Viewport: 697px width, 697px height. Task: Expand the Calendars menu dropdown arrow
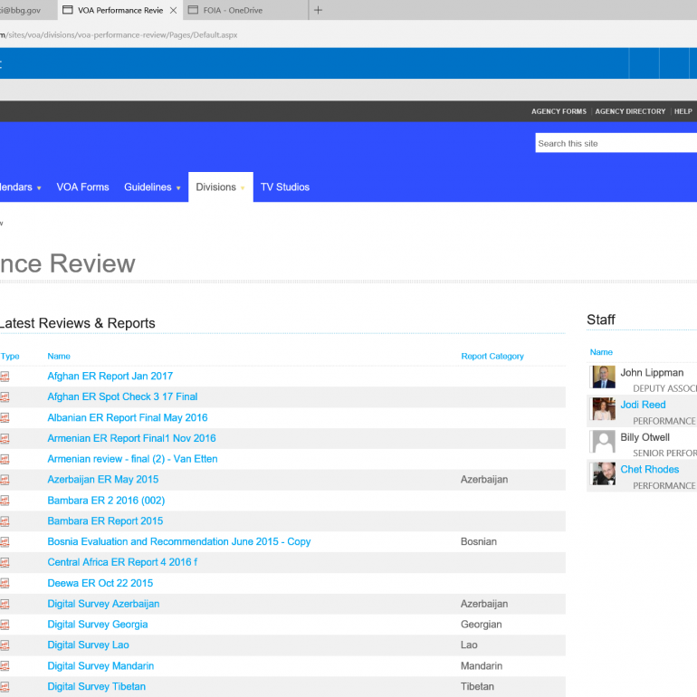[39, 188]
